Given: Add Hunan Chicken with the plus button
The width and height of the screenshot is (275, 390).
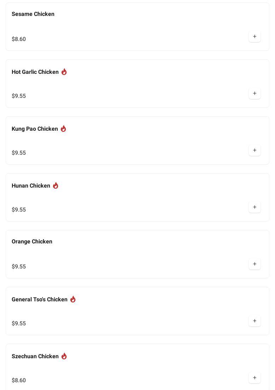Looking at the screenshot, I should click(254, 207).
